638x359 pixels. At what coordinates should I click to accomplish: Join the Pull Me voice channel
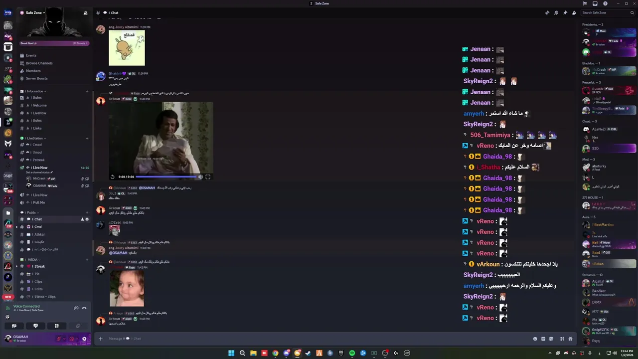pos(54,202)
